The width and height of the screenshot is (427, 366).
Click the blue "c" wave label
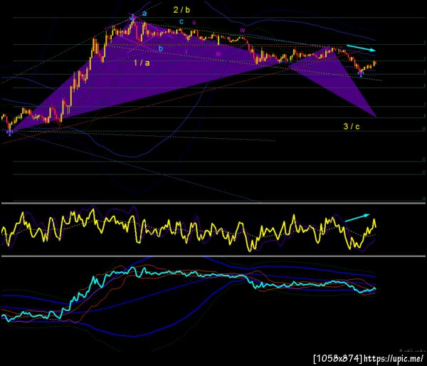point(181,21)
